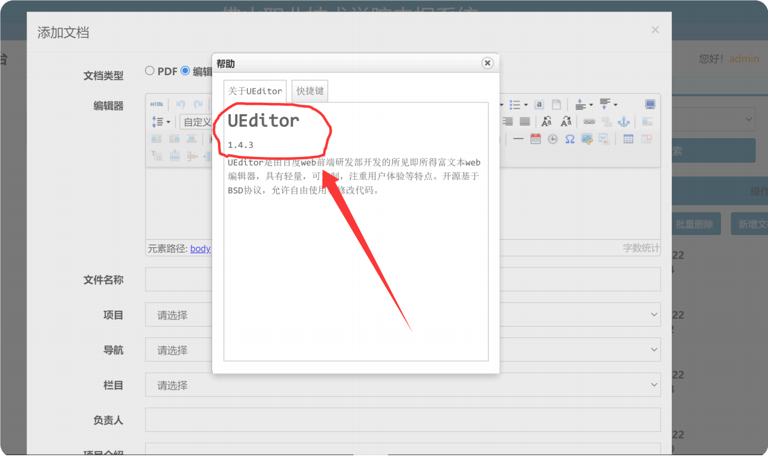Click the redo icon in editor toolbar

[198, 104]
